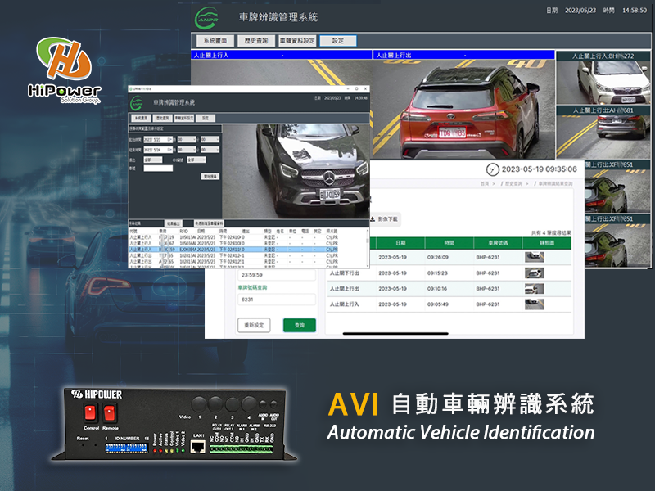Click the 重新設定 reset button
Viewport: 655px width, 491px height.
(253, 325)
